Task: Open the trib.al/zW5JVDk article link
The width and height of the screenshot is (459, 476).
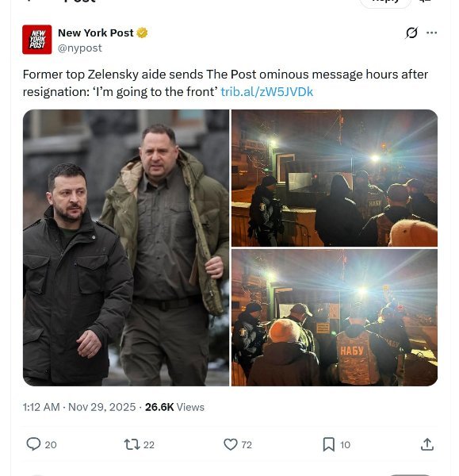Action: [266, 92]
